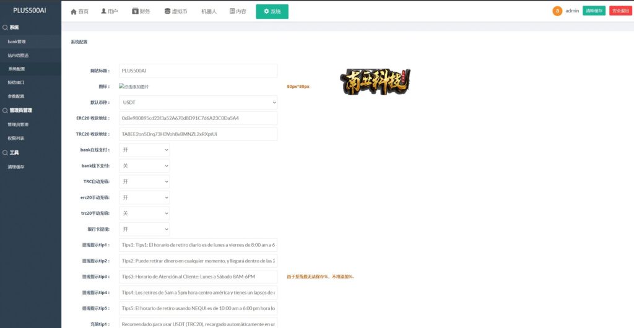This screenshot has height=328, width=634.
Task: Click the home icon beside 首页
Action: [74, 12]
